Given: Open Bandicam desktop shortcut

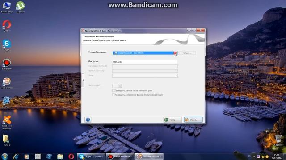Looking at the screenshot, I should (x=7, y=64).
